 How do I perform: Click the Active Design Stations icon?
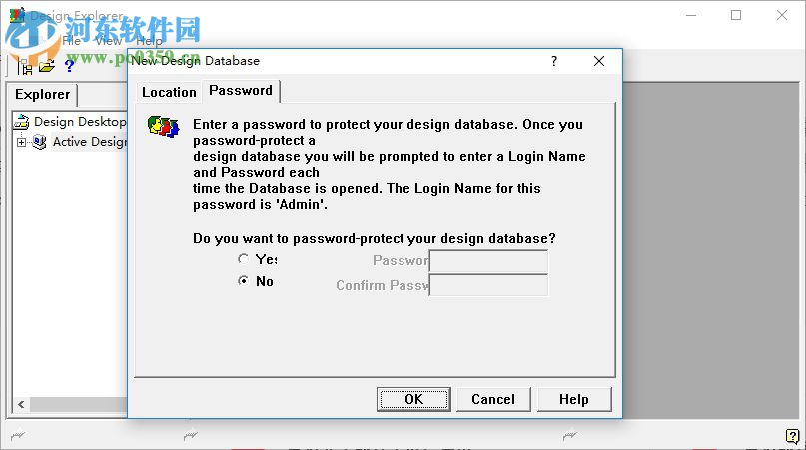click(x=40, y=142)
